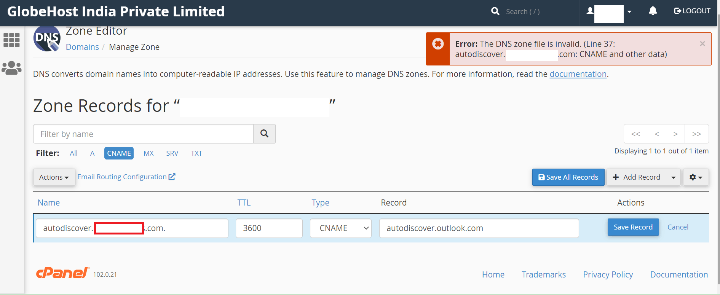Click the DNS Zone Editor logo icon

pyautogui.click(x=47, y=38)
